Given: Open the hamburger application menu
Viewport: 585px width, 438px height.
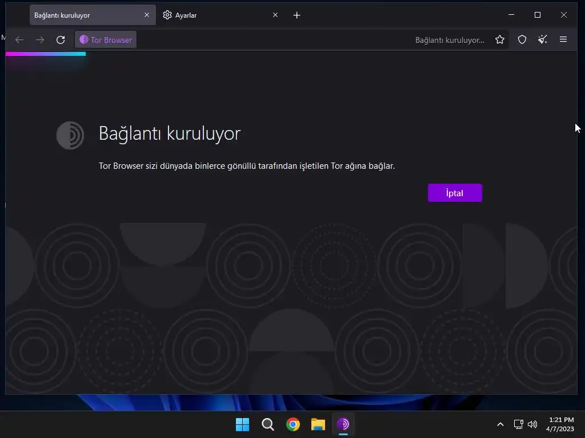Looking at the screenshot, I should (563, 39).
